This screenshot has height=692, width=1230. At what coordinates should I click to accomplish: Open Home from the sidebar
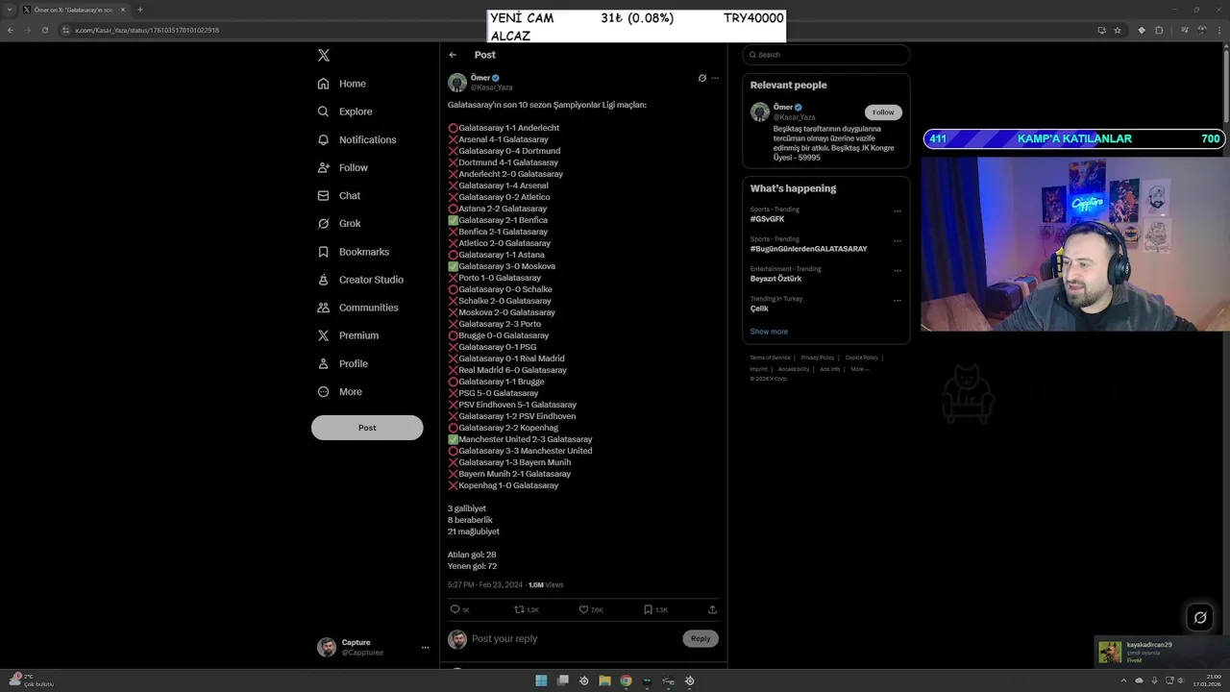point(342,84)
